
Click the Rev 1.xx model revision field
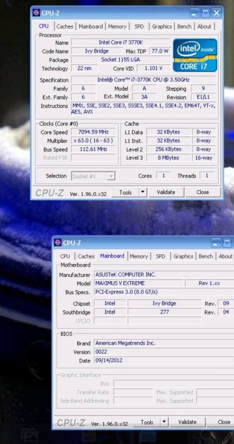point(210,283)
